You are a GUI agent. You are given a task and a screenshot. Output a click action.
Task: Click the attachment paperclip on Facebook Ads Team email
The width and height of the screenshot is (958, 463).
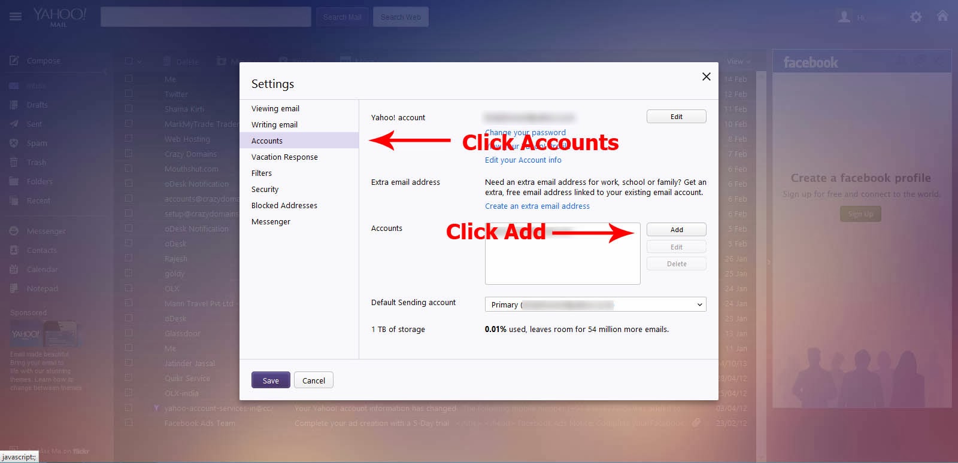pos(696,422)
